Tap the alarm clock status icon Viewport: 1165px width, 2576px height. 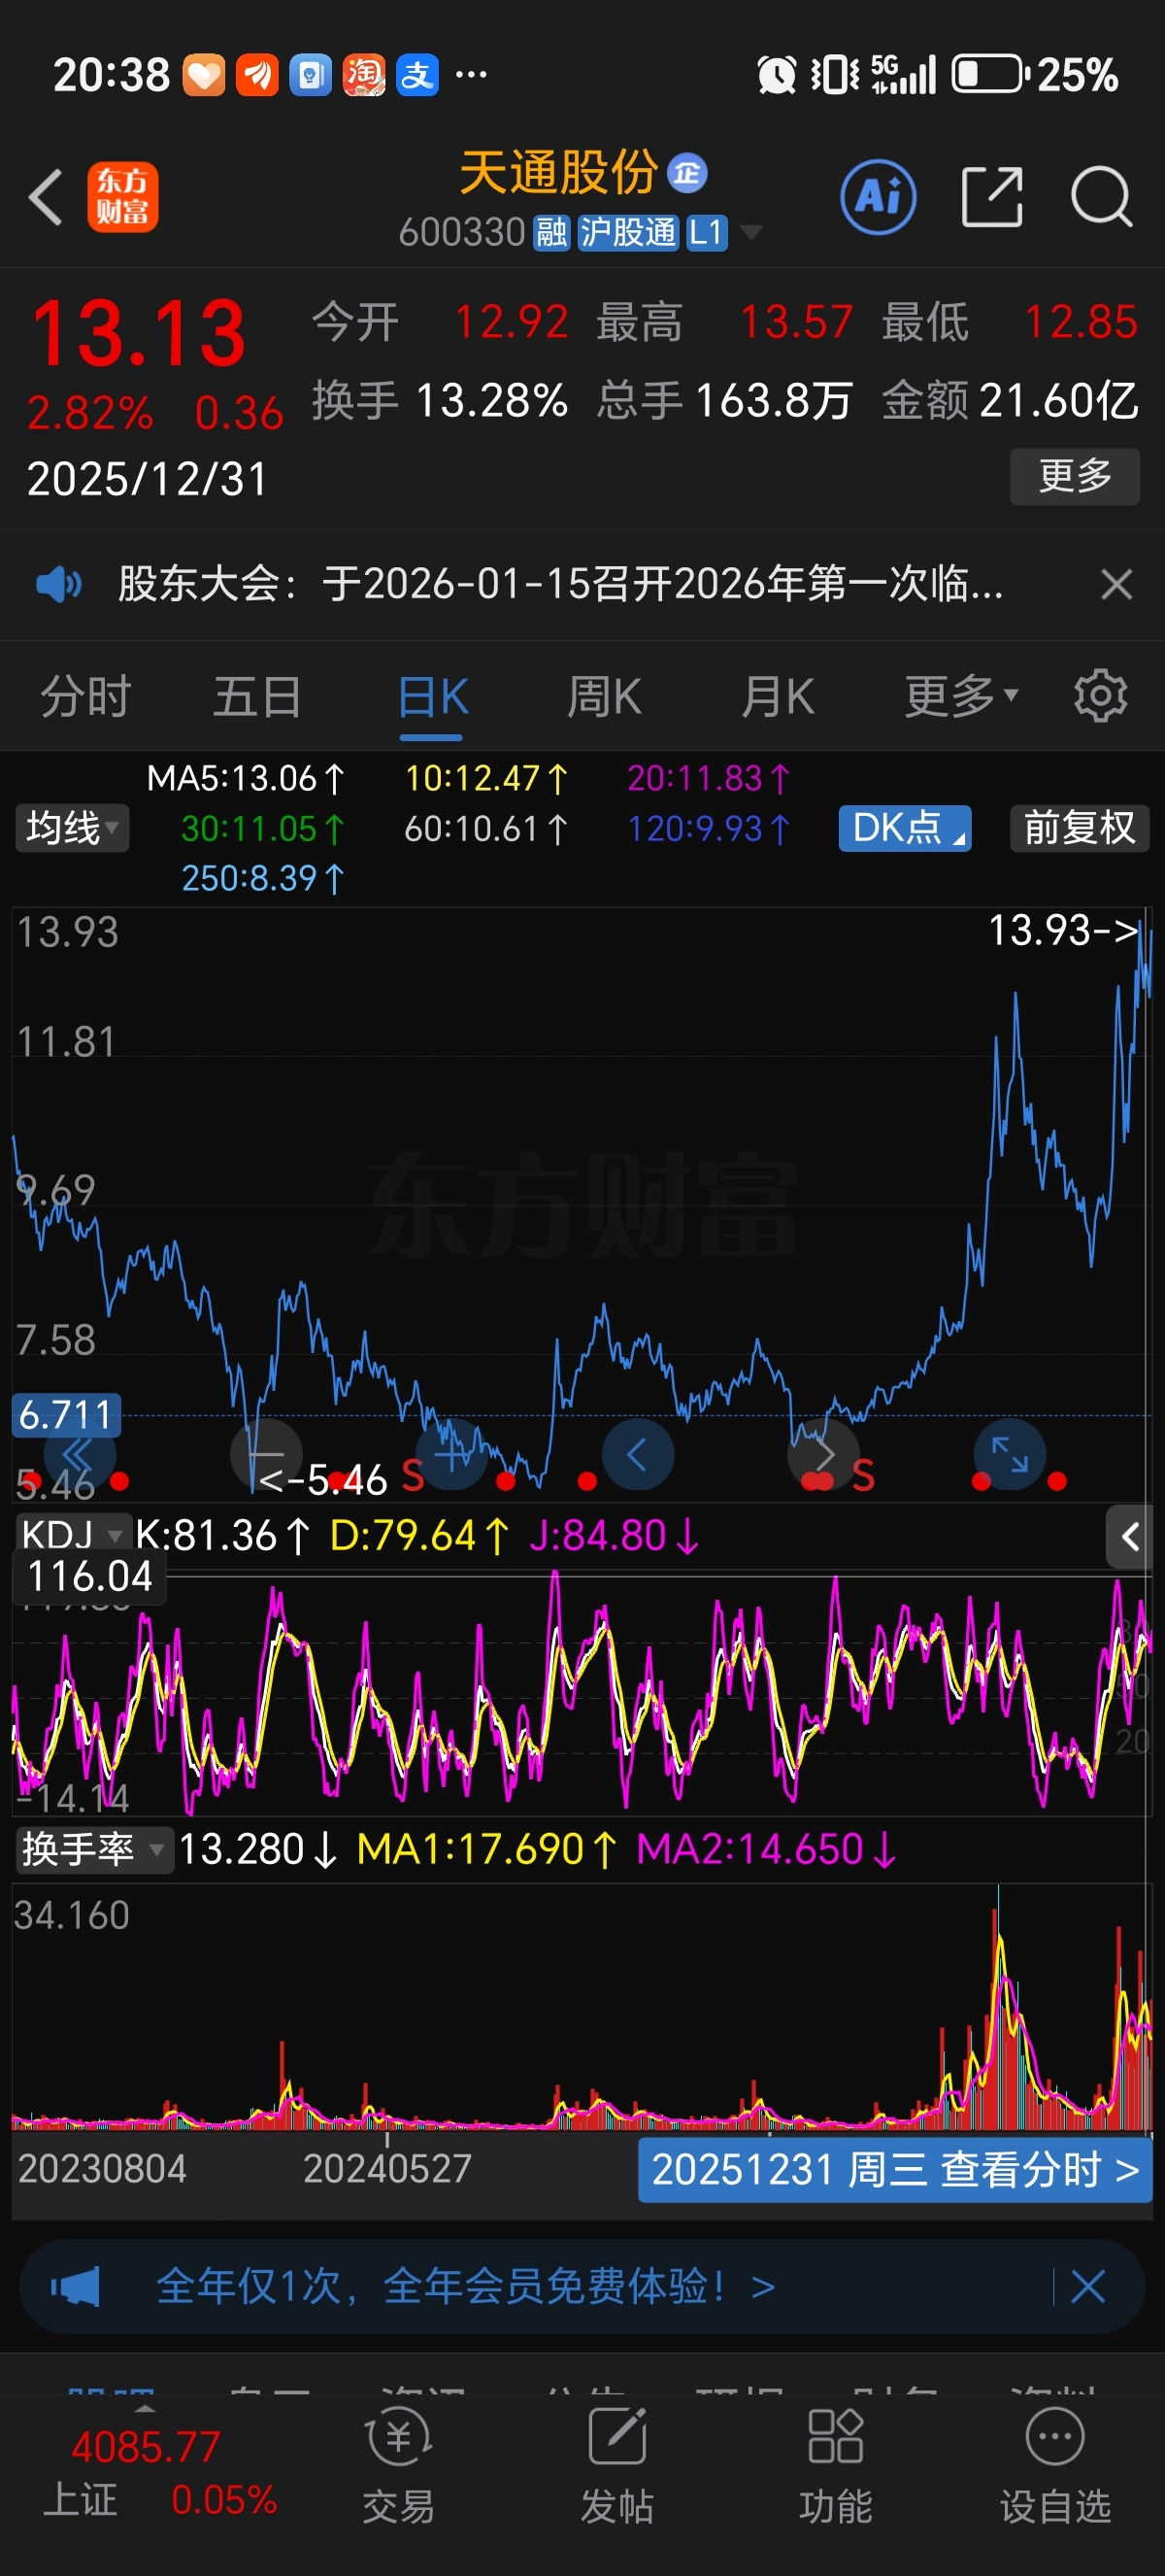coord(777,74)
